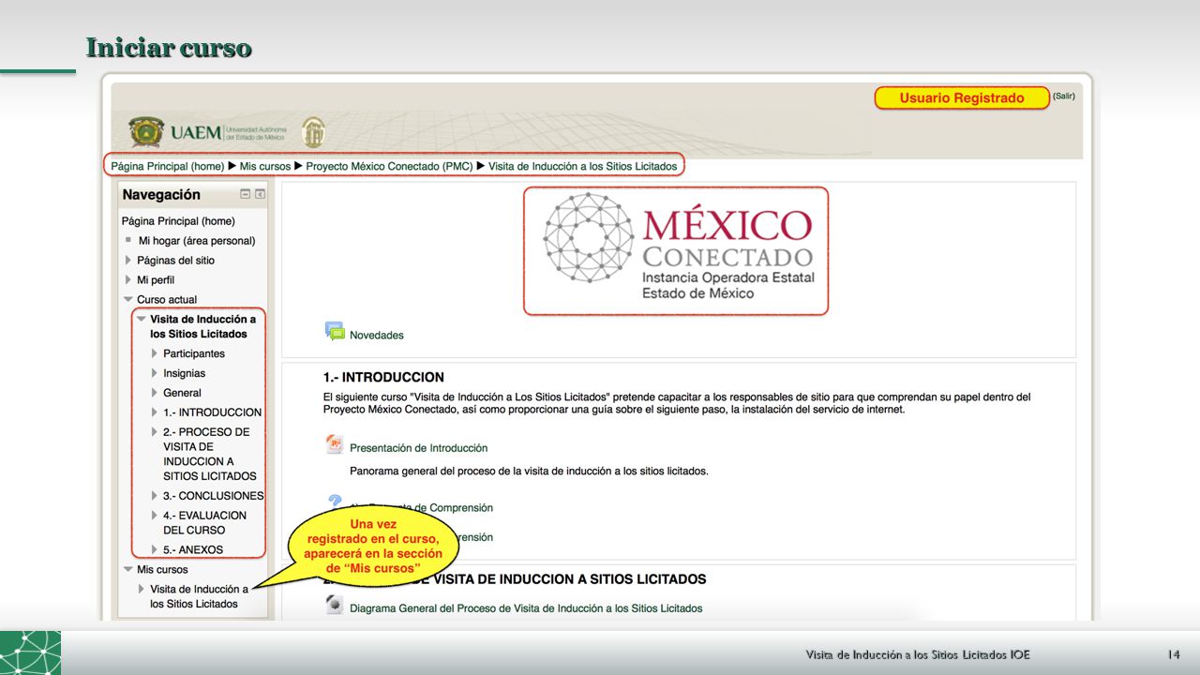Screen dimensions: 1200x675
Task: Open the Presentación de Introducción link
Action: tap(419, 448)
